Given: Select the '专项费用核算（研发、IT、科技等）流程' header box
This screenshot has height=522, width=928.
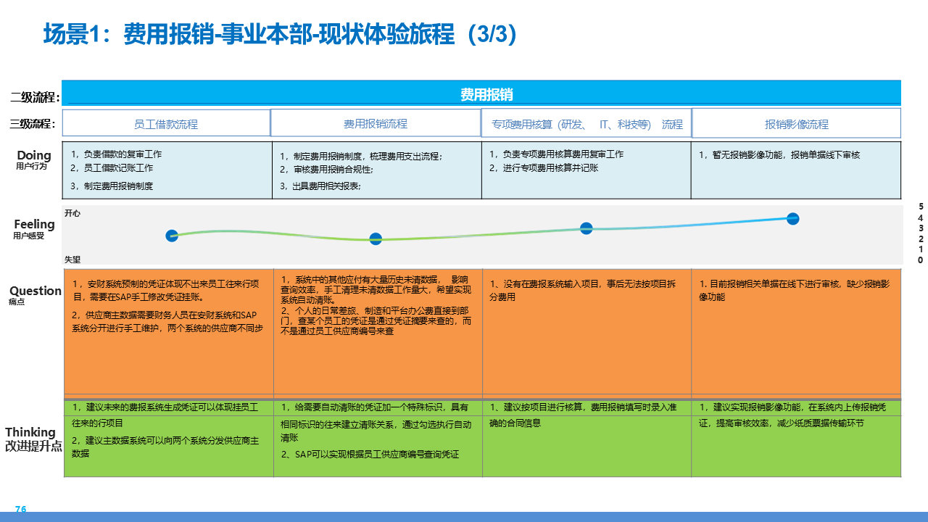Looking at the screenshot, I should click(x=587, y=123).
